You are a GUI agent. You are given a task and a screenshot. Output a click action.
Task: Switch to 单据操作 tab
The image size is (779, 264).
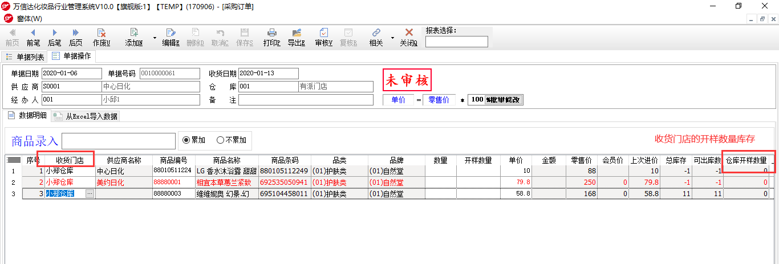[72, 56]
